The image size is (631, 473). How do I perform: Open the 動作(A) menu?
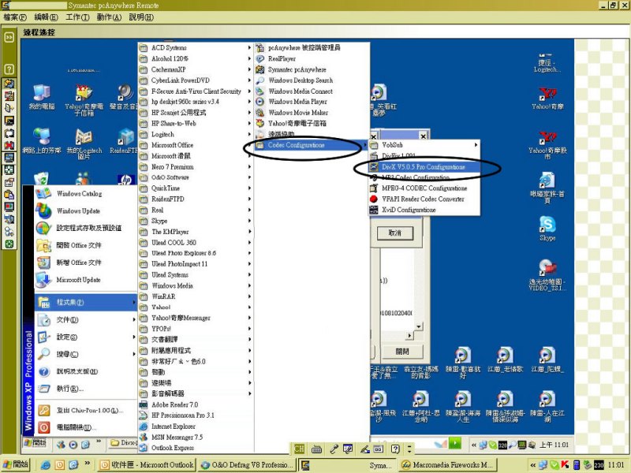[x=109, y=17]
